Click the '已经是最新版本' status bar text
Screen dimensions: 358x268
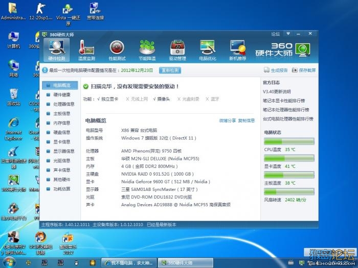click(162, 225)
